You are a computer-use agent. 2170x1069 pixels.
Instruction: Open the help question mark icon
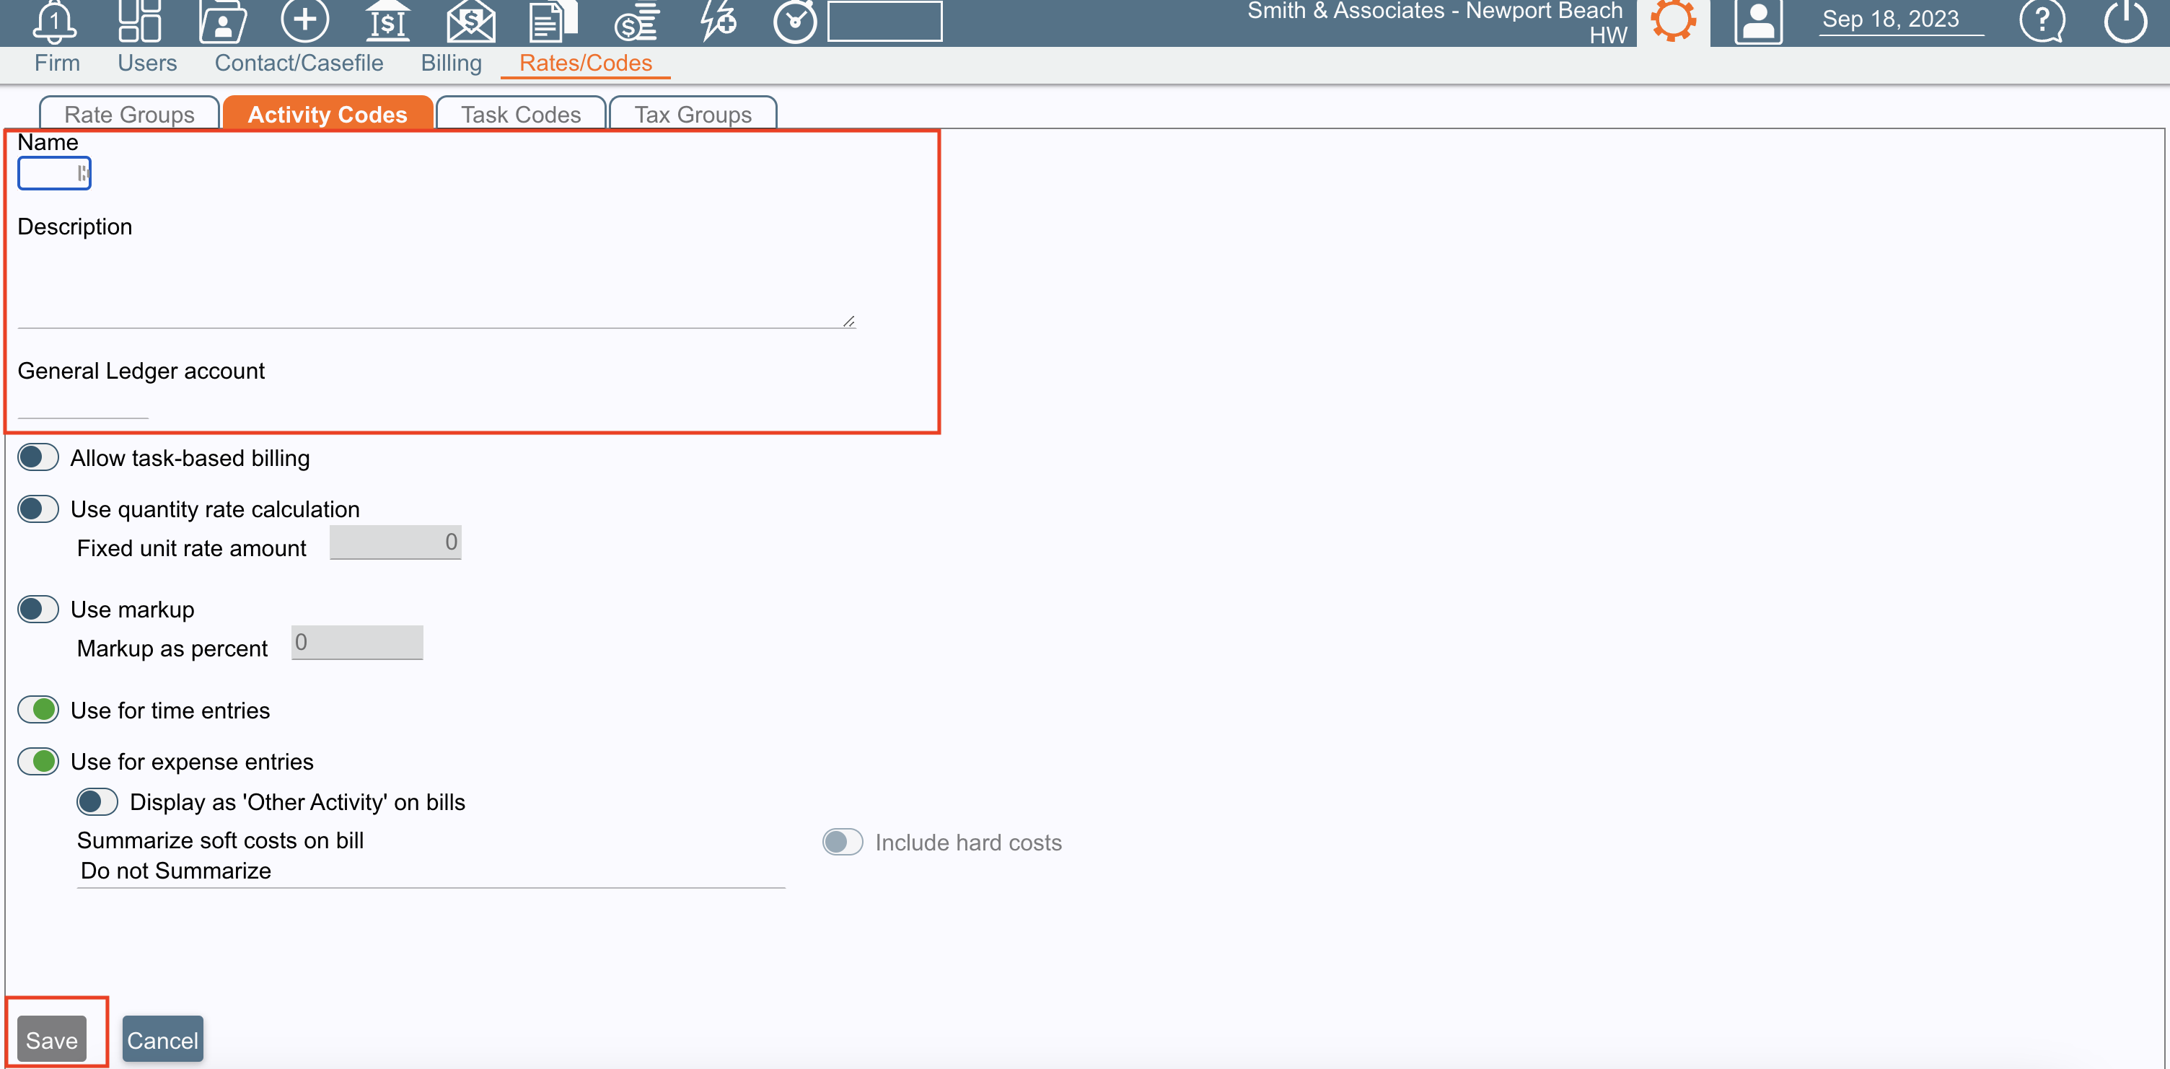tap(2042, 20)
